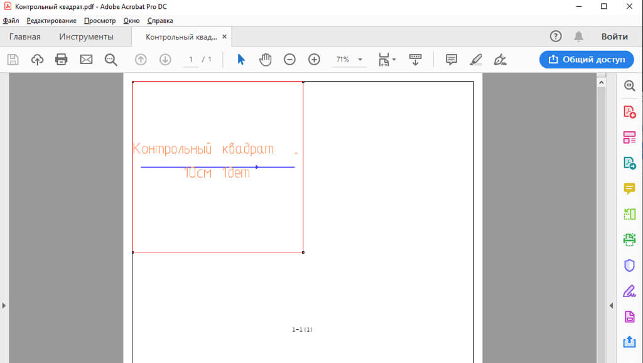Click the Print file icon
Screen dimensions: 643x363
point(62,60)
